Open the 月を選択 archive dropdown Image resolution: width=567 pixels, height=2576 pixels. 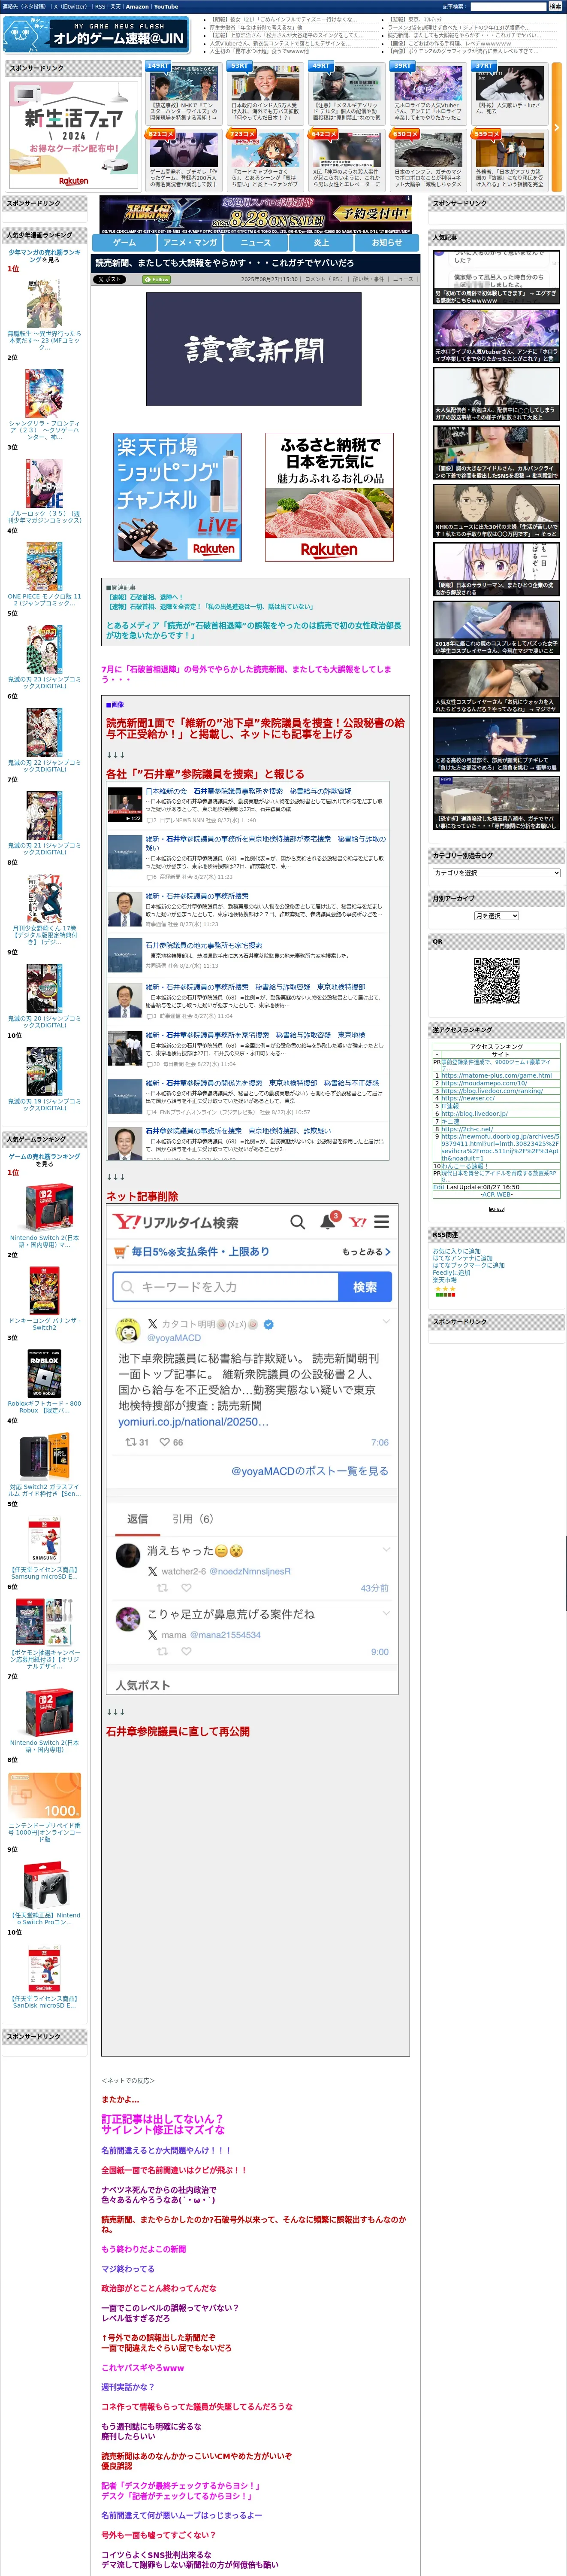click(x=496, y=916)
